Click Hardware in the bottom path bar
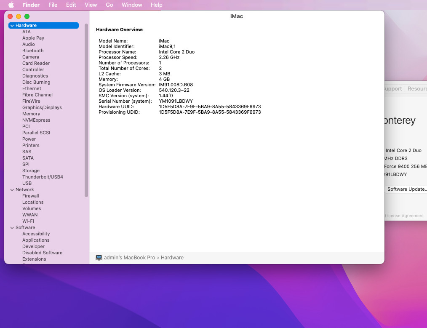427x328 pixels. coord(172,258)
